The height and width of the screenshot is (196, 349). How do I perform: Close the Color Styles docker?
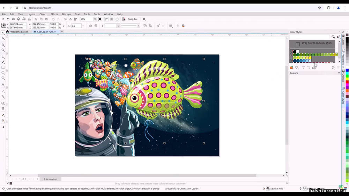click(343, 32)
